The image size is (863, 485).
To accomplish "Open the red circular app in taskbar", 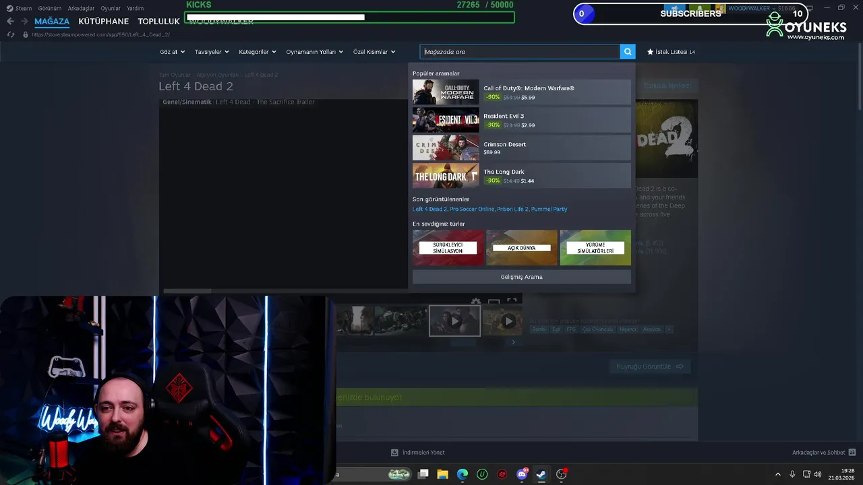I will 502,474.
